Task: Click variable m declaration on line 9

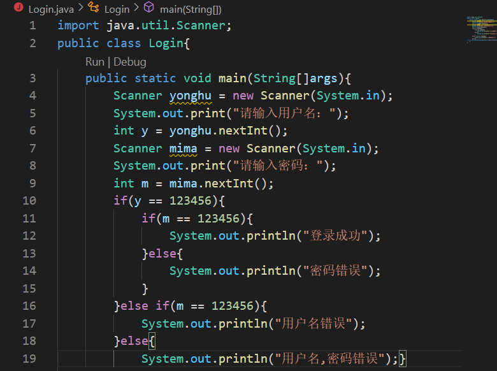Action: 145,184
